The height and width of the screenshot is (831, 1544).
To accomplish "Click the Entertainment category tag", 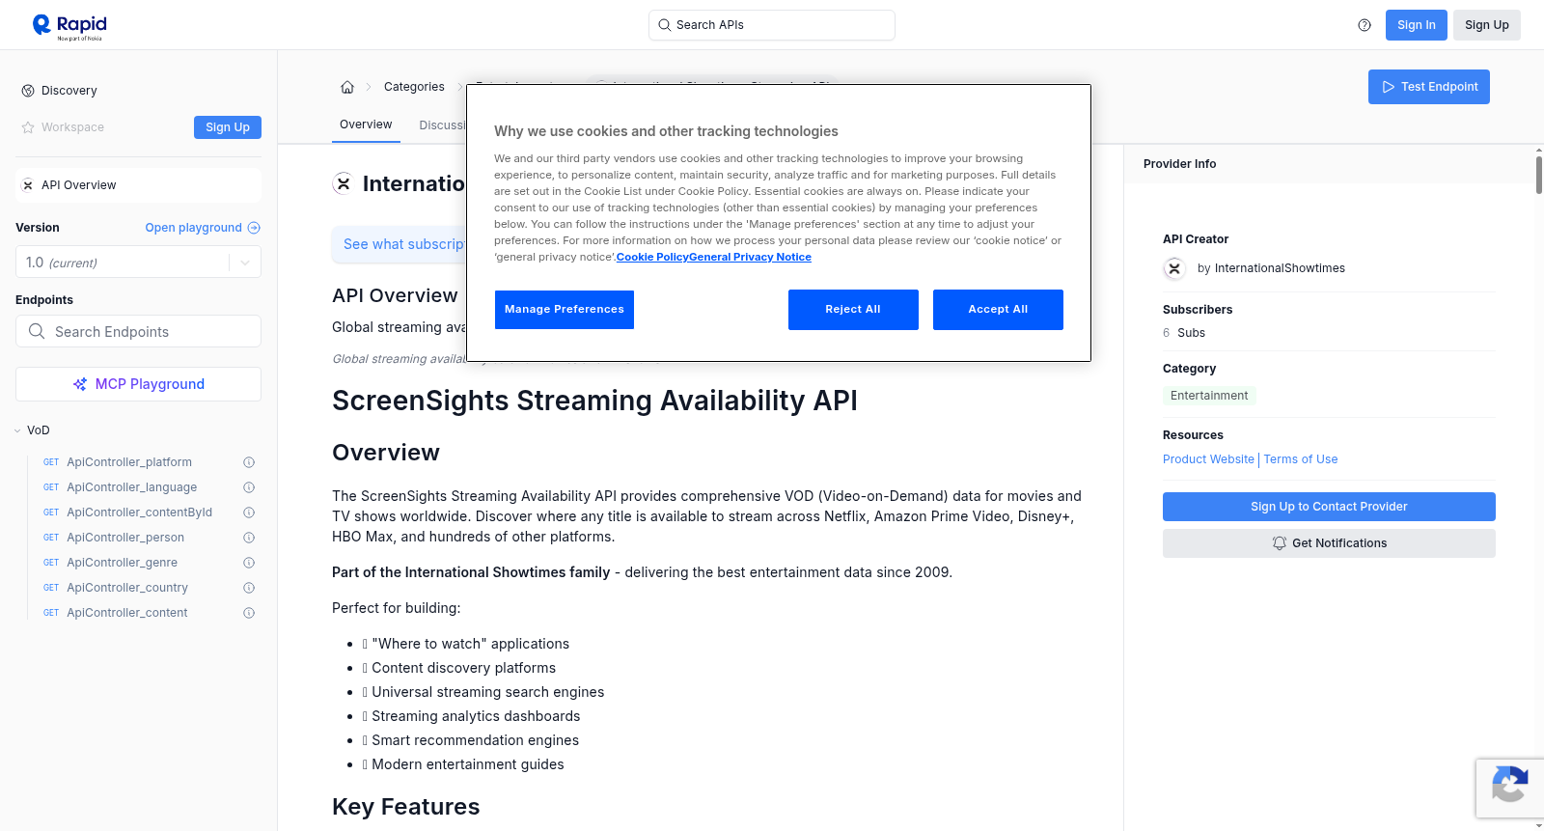I will [1209, 396].
